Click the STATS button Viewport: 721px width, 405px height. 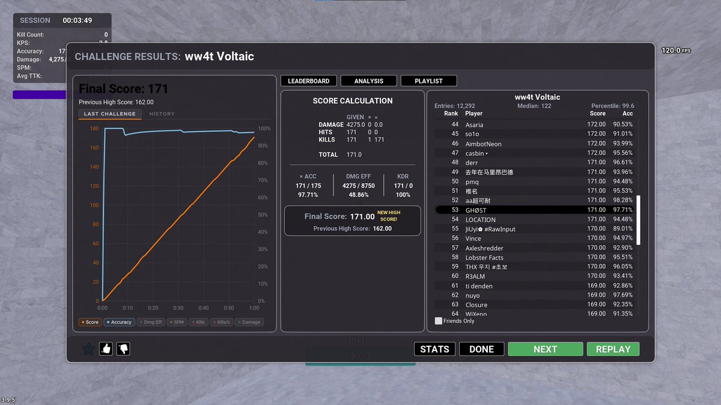435,349
